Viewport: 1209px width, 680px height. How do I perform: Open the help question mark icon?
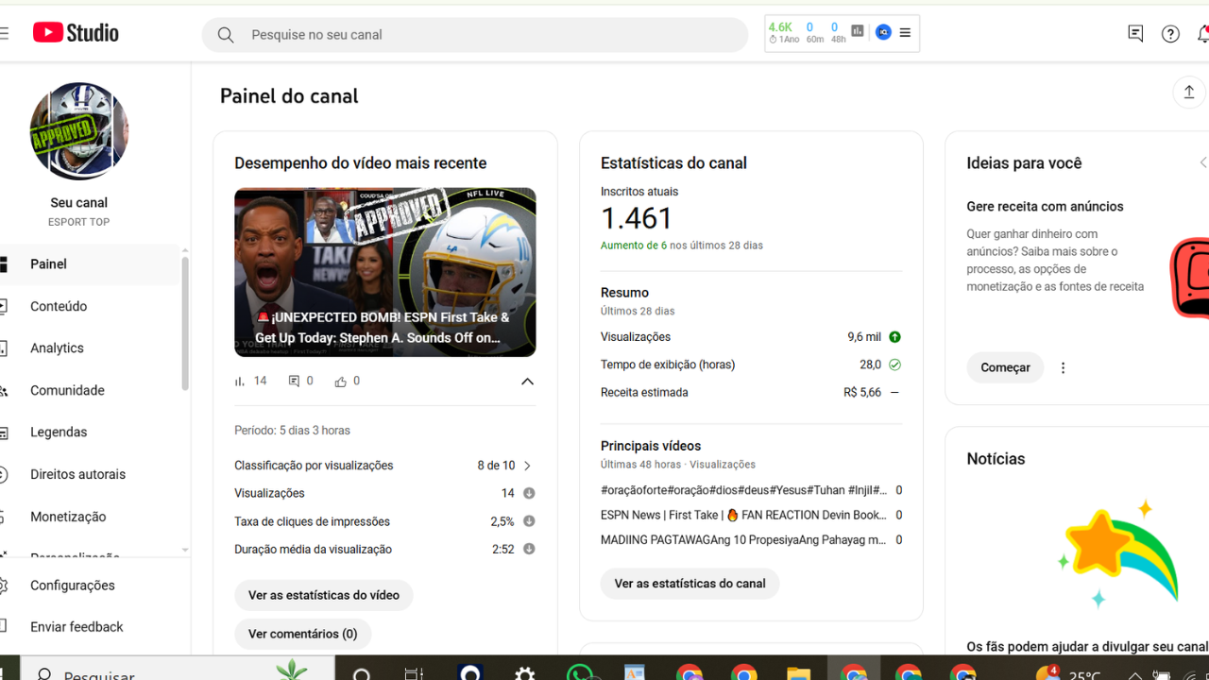[x=1170, y=34]
